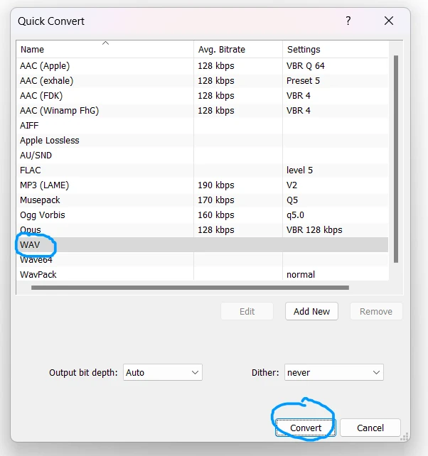Expand the Dither dropdown
Viewport: 428px width, 456px height.
pos(333,372)
